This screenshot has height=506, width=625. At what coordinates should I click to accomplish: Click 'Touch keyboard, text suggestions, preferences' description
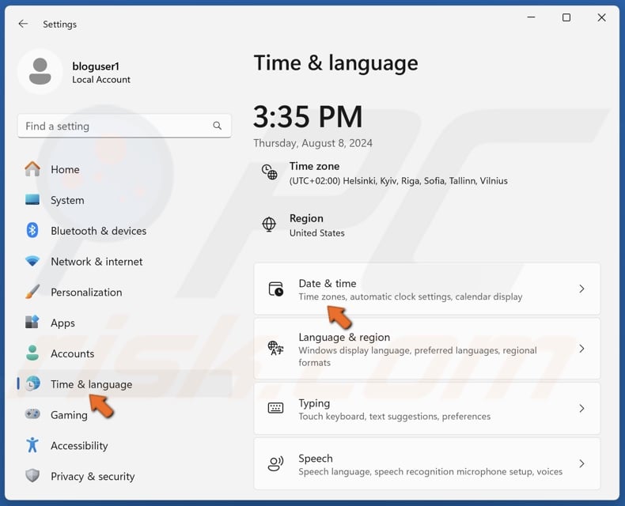point(395,417)
